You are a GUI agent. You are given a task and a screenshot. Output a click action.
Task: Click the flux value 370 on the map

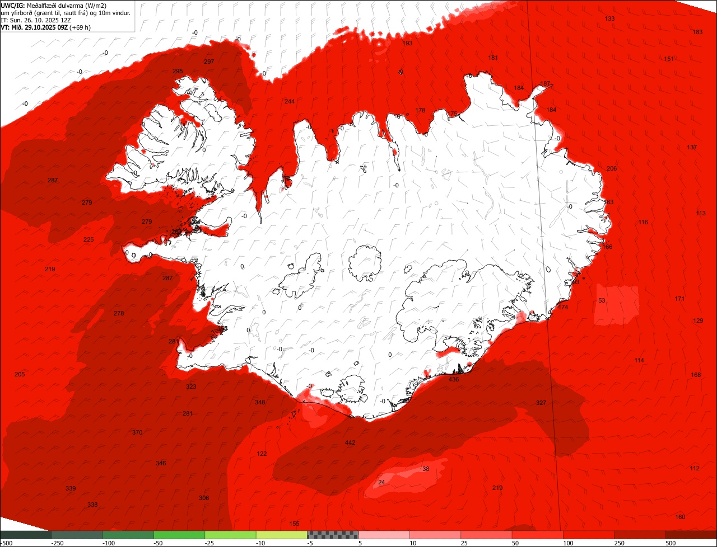coord(137,433)
